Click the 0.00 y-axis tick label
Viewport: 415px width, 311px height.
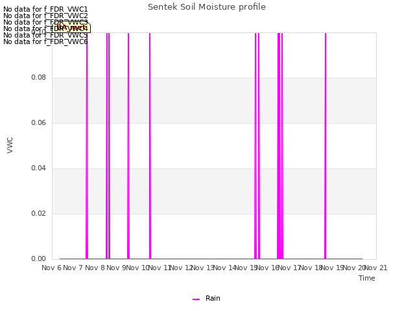click(39, 259)
